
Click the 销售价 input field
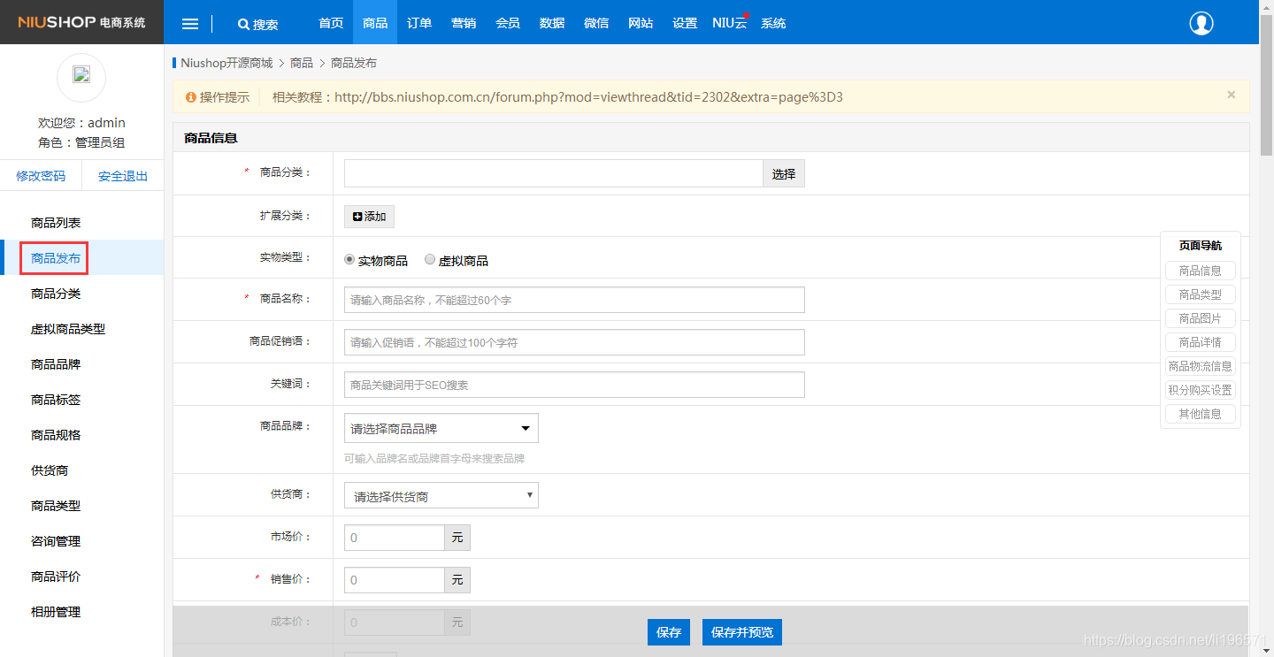point(394,580)
